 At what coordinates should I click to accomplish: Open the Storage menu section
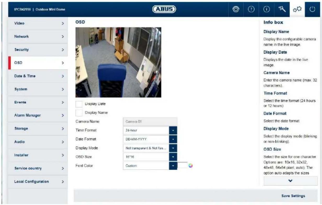tap(38, 129)
